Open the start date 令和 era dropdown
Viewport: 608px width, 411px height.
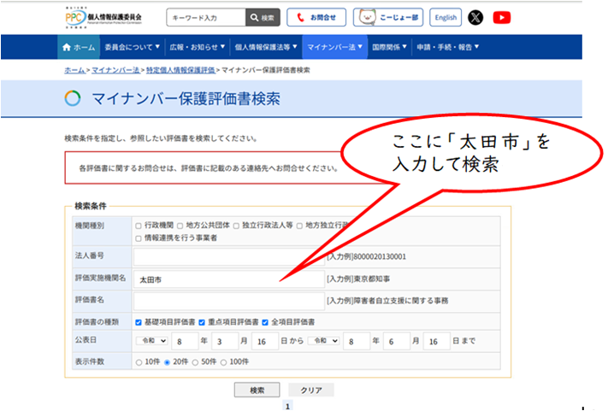(x=151, y=341)
